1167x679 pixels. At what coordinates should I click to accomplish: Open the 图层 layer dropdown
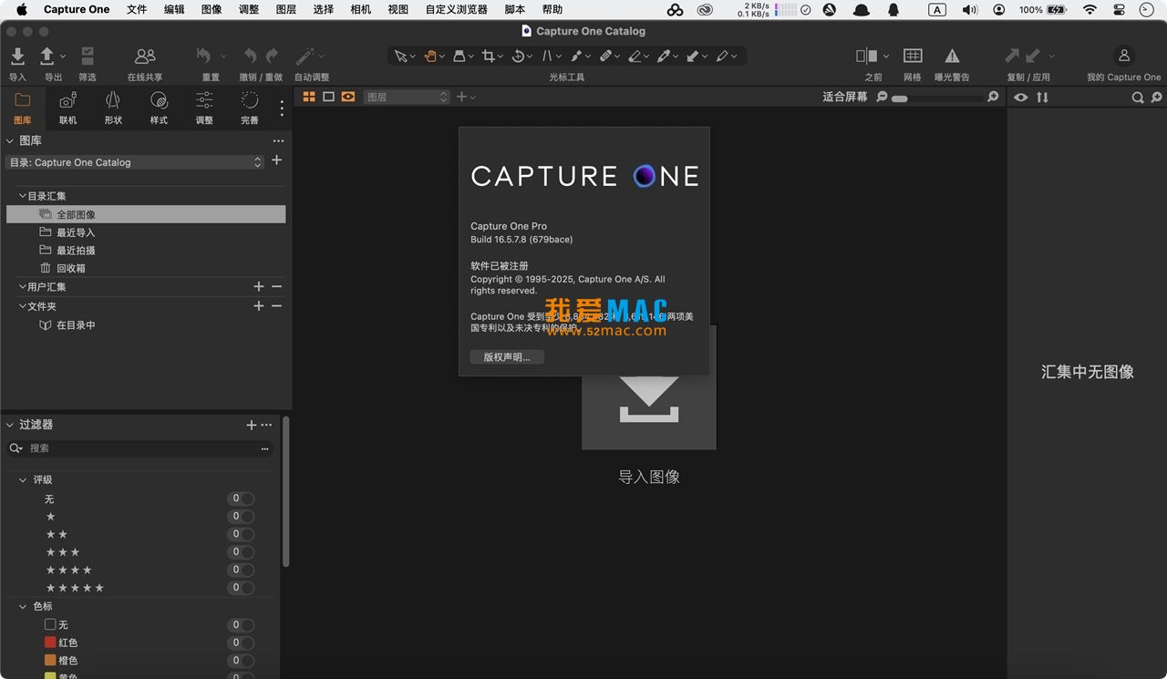click(407, 97)
